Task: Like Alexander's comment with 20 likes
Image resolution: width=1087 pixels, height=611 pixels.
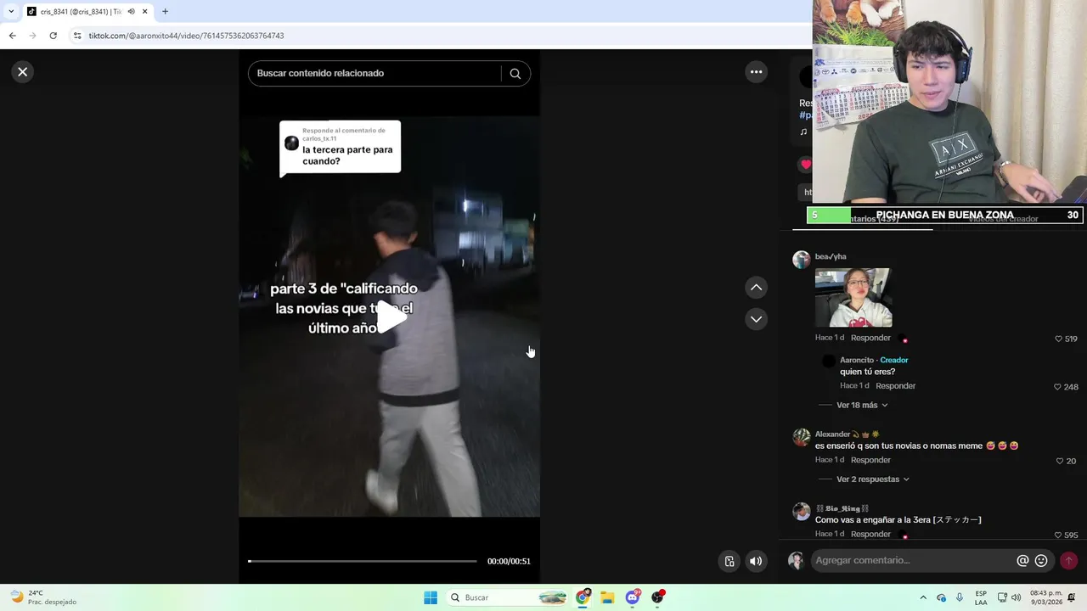Action: tap(1059, 461)
